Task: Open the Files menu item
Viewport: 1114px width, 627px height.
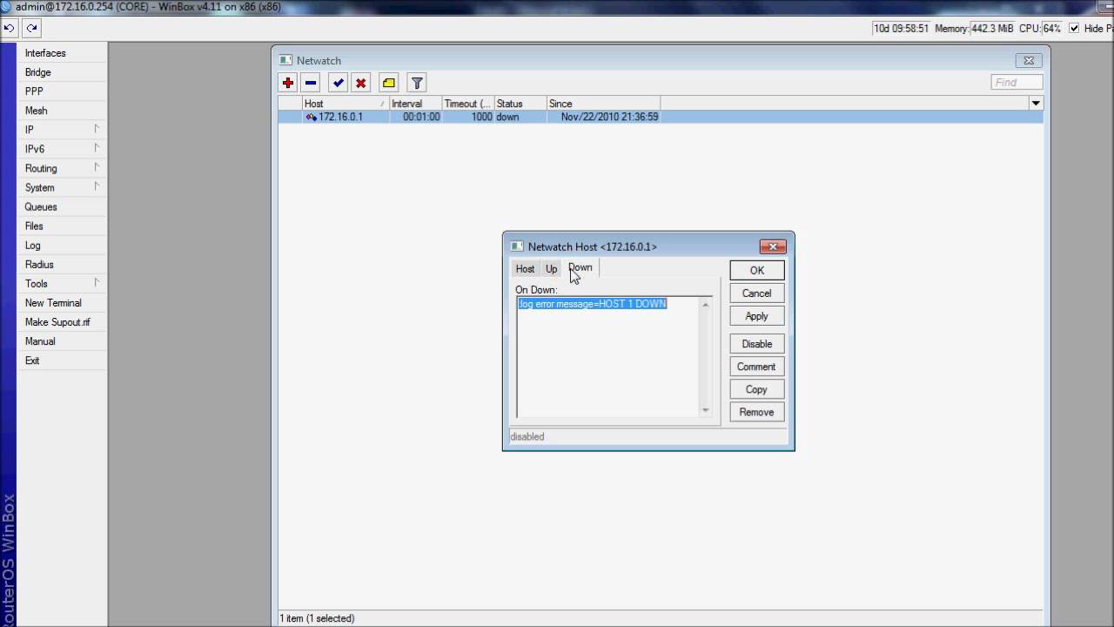Action: [63, 226]
